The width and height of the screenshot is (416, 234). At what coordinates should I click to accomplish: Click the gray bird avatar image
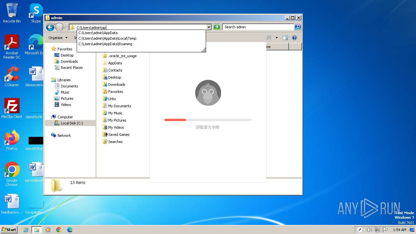208,93
